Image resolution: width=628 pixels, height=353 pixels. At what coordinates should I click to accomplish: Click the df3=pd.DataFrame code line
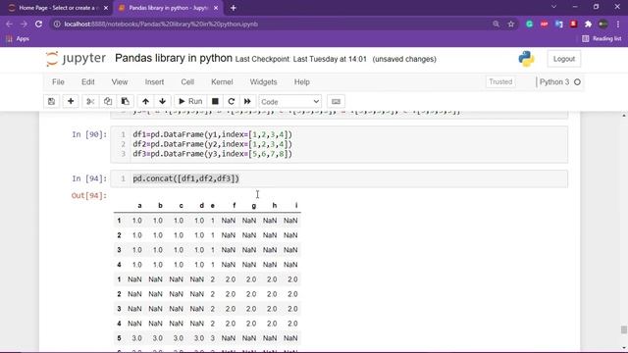pyautogui.click(x=213, y=154)
